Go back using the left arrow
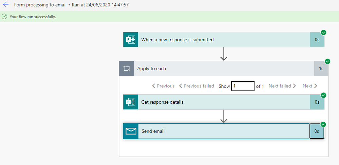The width and height of the screenshot is (339, 165). coord(6,4)
